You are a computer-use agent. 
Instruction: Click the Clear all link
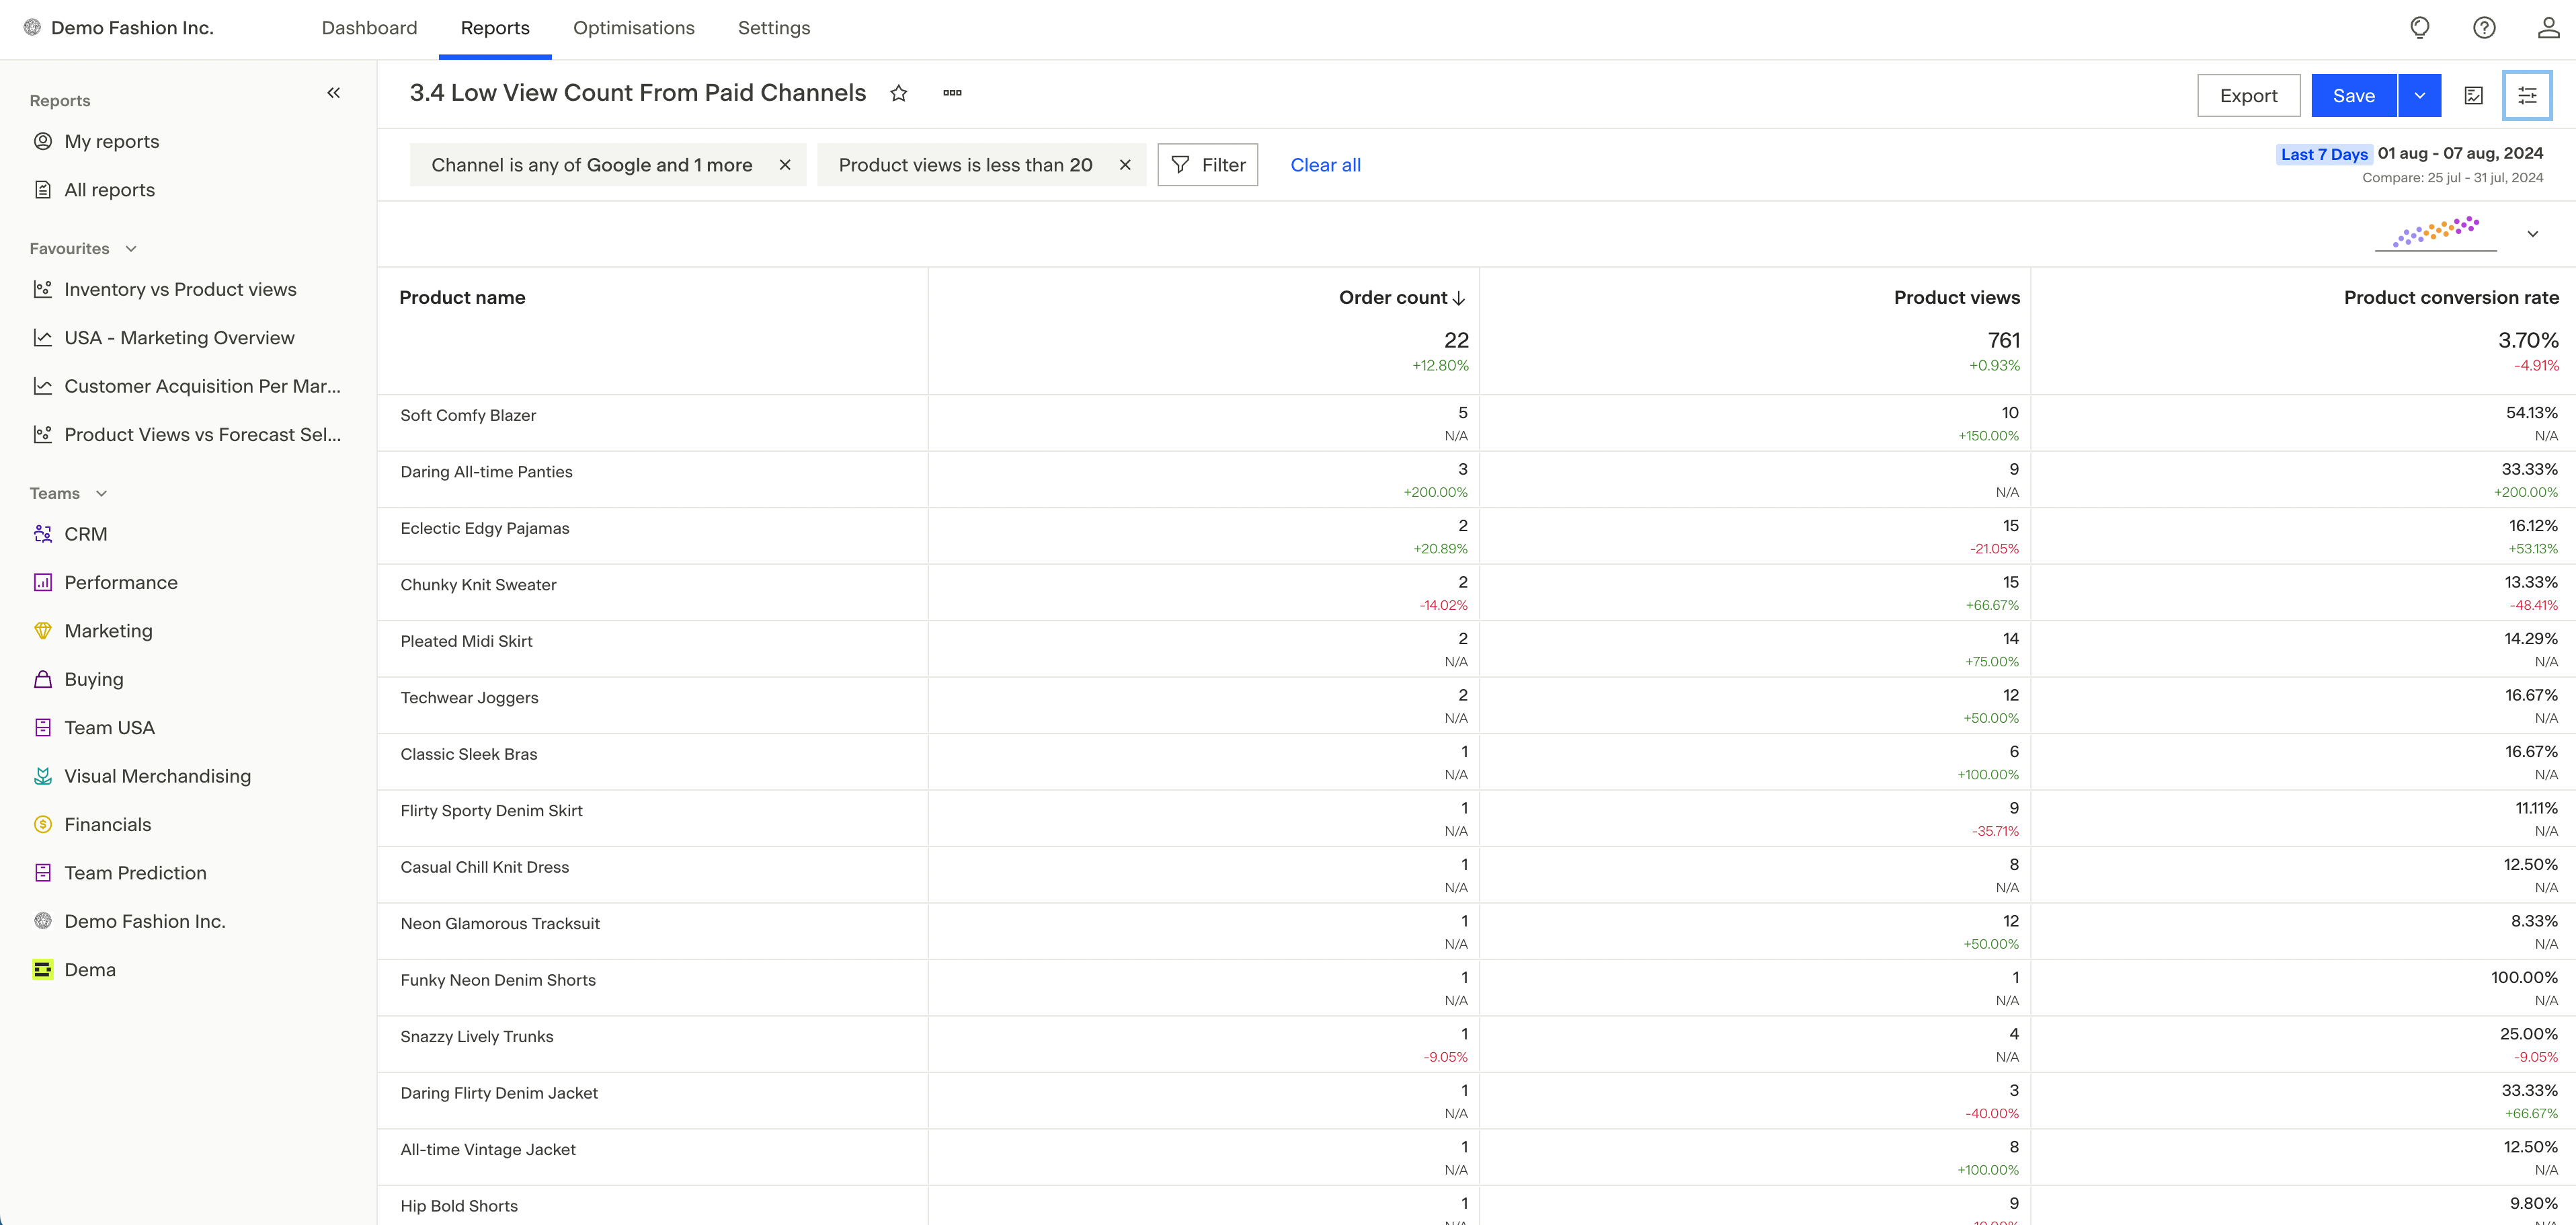pyautogui.click(x=1325, y=165)
